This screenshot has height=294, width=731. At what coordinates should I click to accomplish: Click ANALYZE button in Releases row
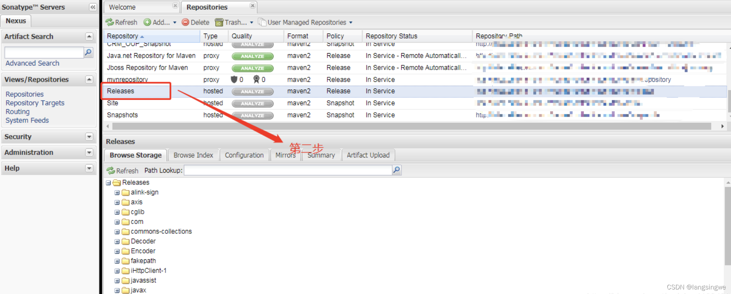(252, 92)
